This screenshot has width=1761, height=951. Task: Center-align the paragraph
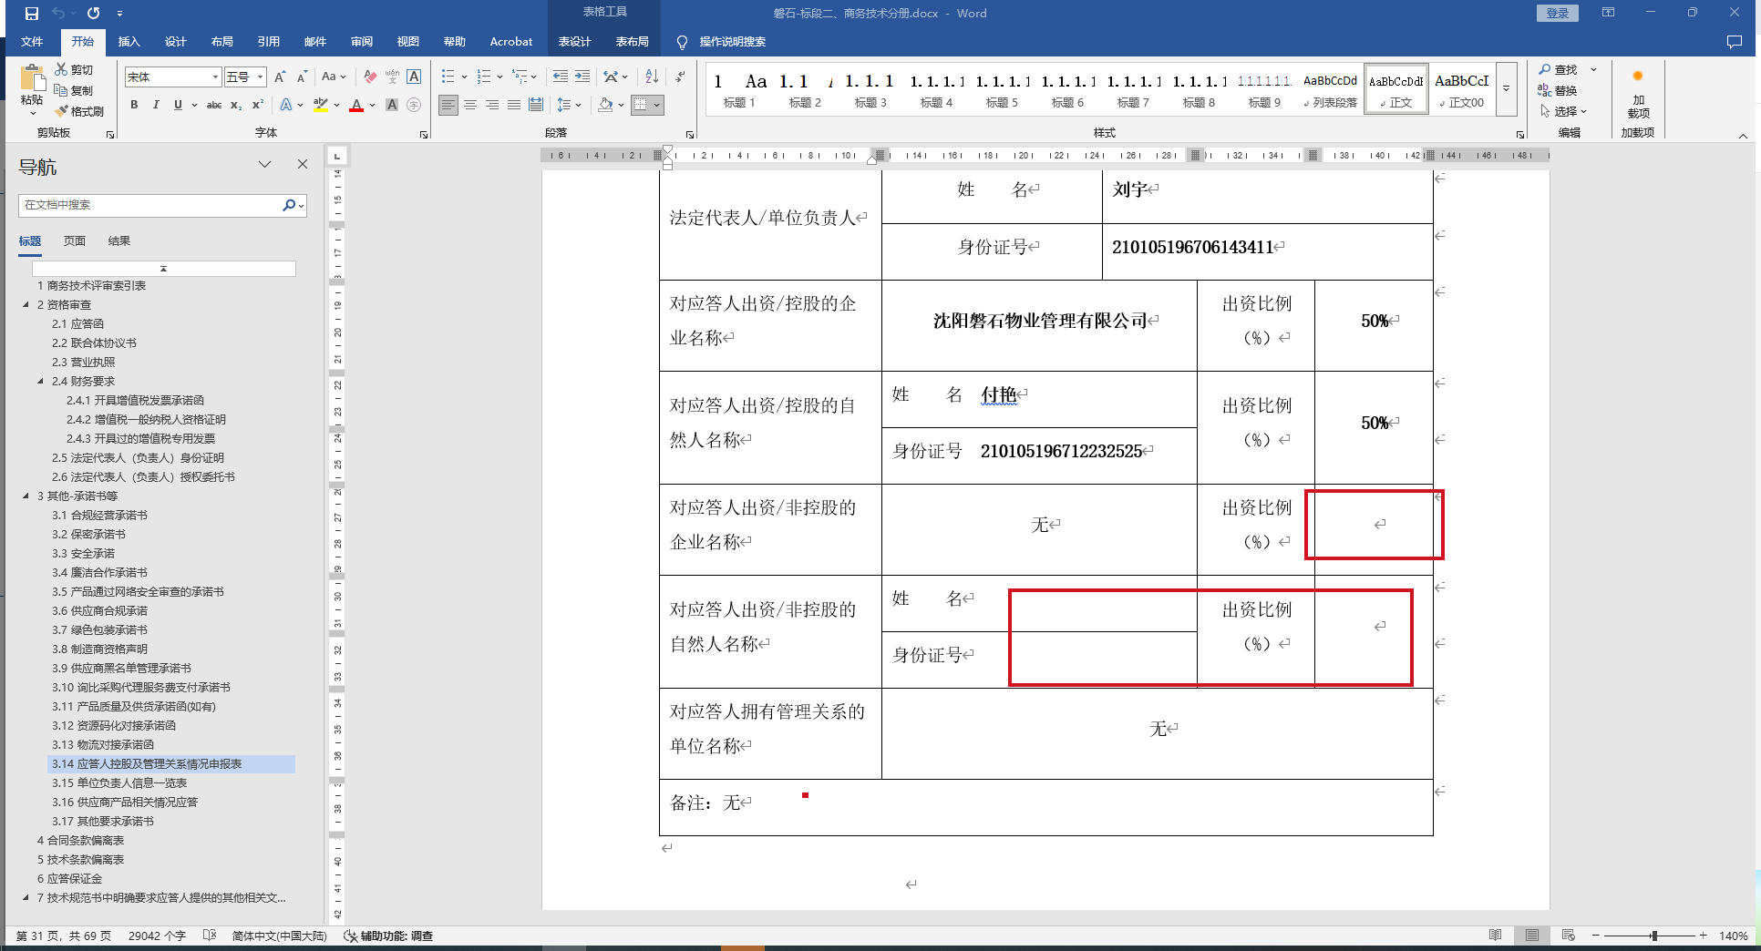pyautogui.click(x=470, y=105)
